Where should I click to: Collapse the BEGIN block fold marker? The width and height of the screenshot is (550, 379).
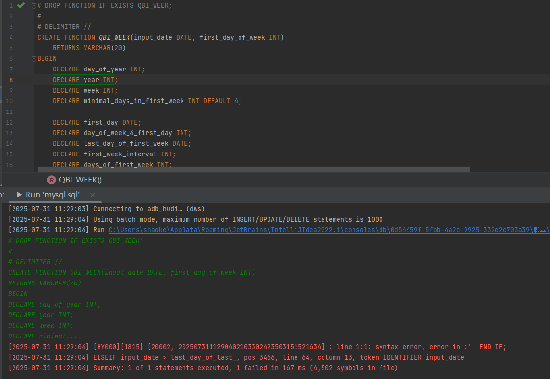pos(34,59)
